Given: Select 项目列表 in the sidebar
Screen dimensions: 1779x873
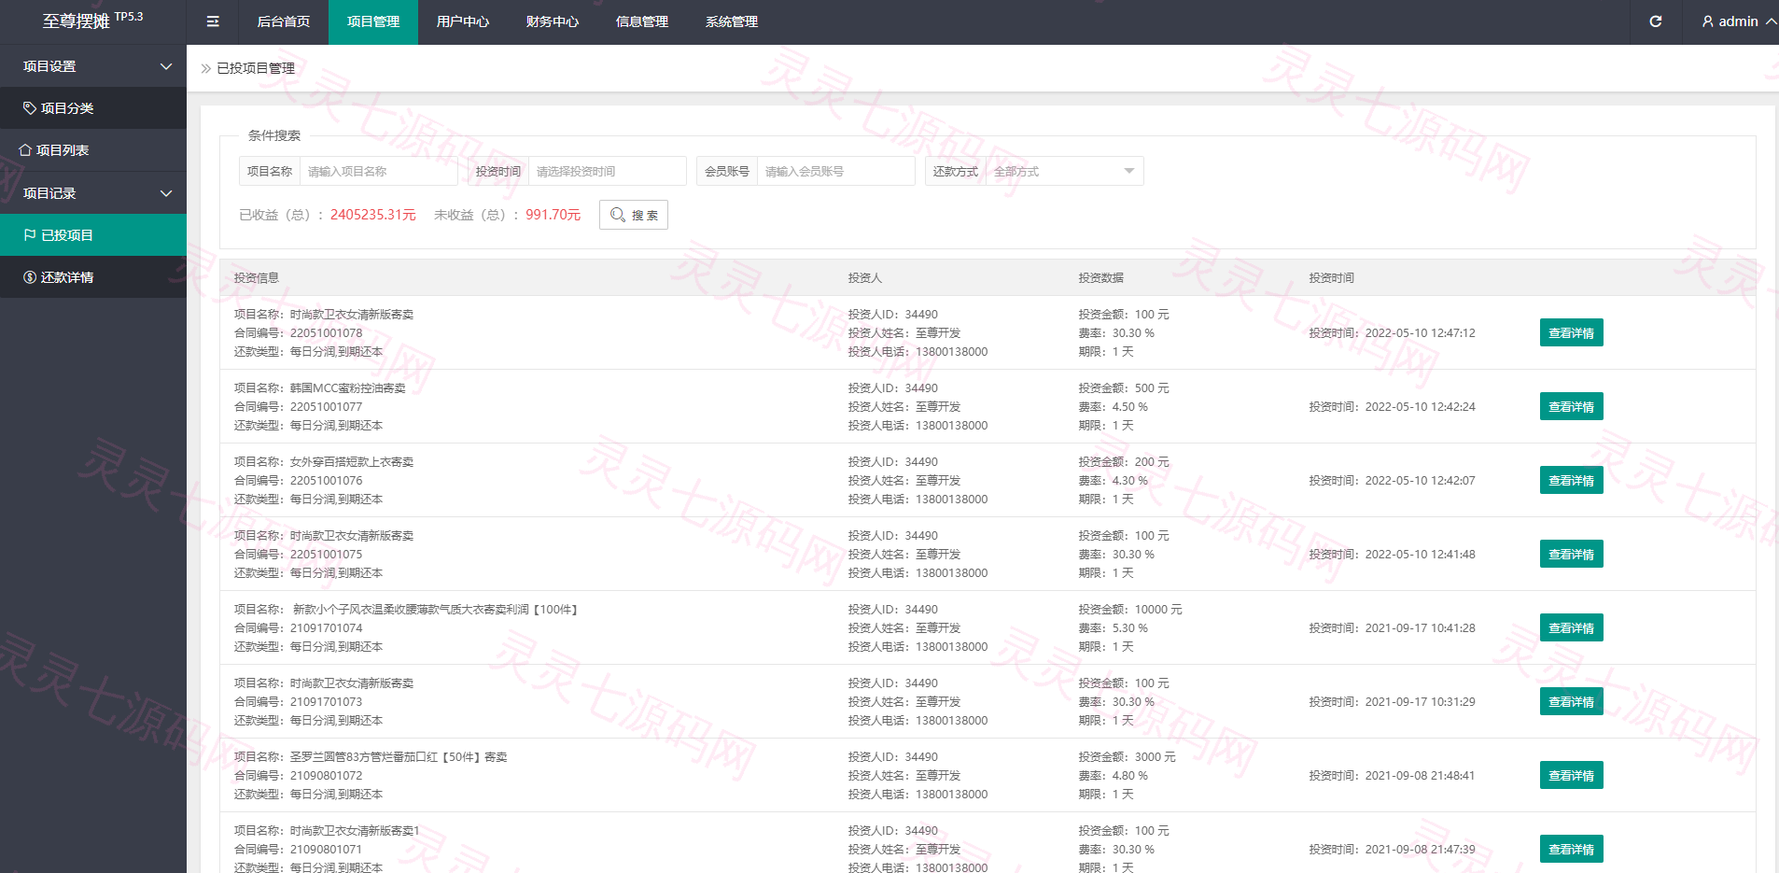Looking at the screenshot, I should coord(93,150).
